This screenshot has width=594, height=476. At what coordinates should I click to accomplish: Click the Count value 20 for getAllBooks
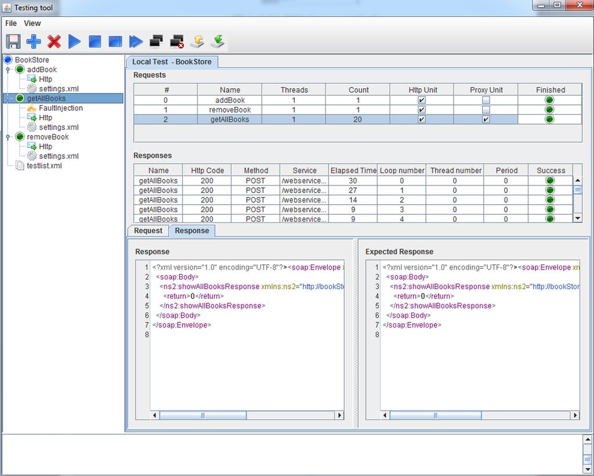357,119
